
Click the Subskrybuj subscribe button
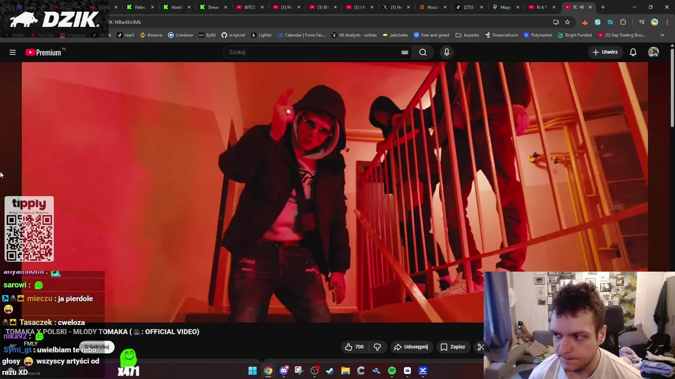(97, 347)
